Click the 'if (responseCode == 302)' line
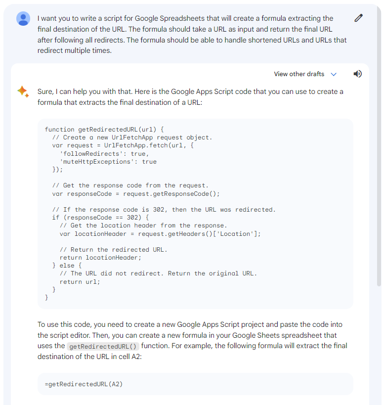 100,218
